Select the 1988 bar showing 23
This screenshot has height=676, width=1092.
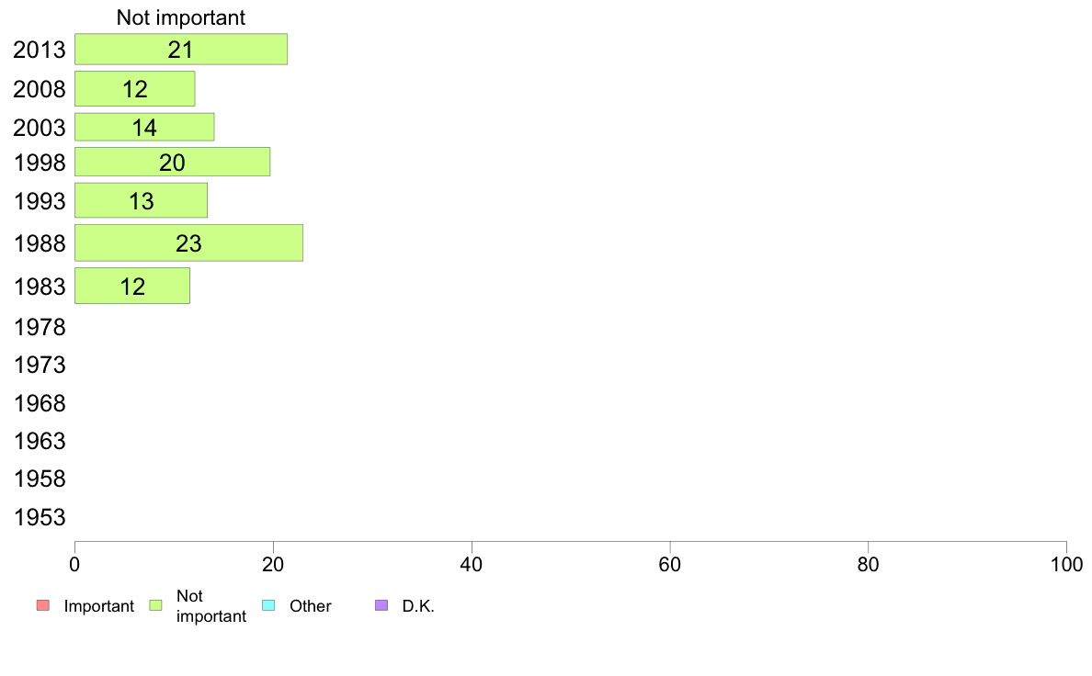[188, 243]
